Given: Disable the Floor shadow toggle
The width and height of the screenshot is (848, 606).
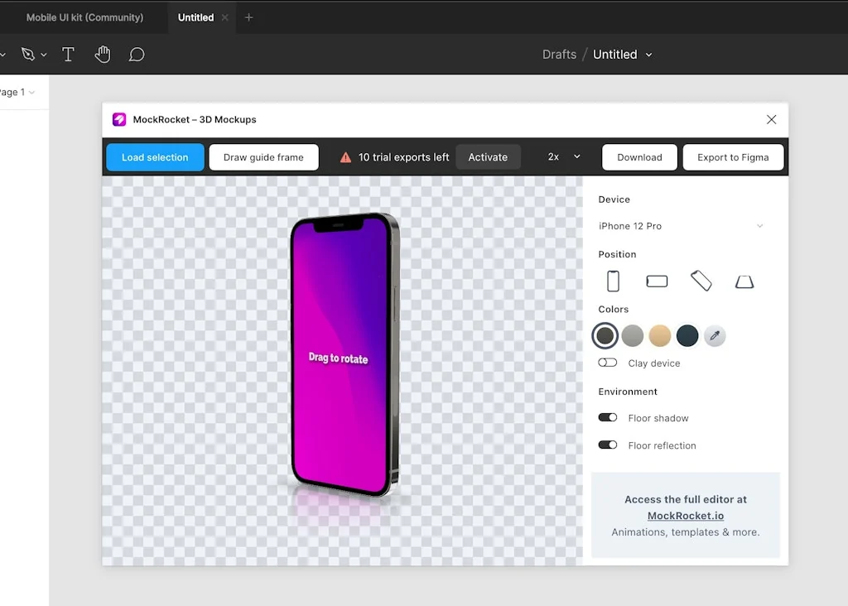Looking at the screenshot, I should point(607,417).
